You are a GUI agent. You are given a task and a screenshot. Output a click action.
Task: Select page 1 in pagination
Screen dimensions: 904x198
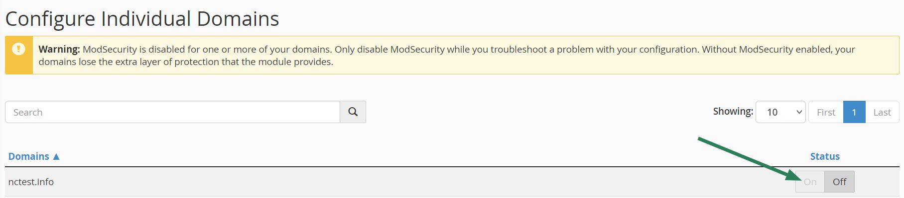point(854,112)
